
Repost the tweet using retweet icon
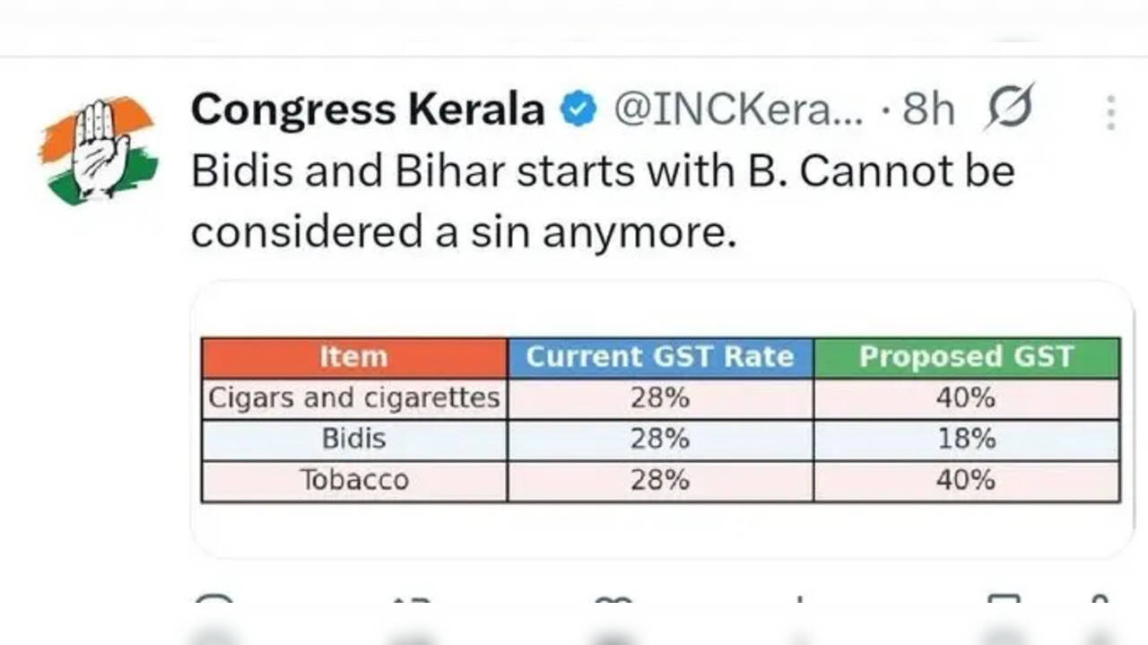coord(413,599)
